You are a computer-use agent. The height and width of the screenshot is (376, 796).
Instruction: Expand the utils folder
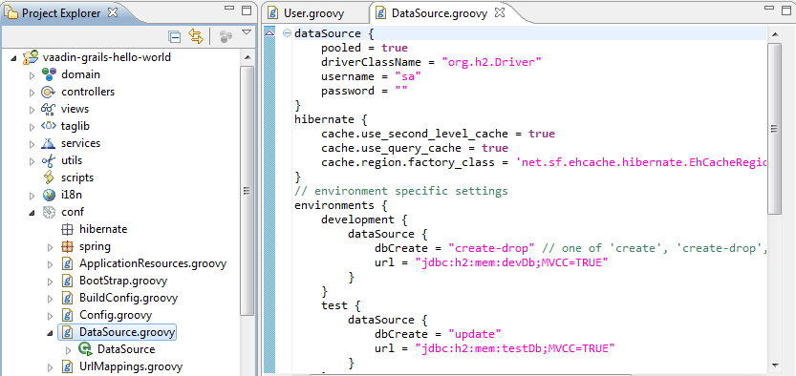pyautogui.click(x=32, y=161)
